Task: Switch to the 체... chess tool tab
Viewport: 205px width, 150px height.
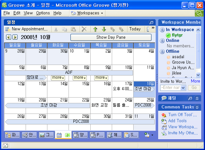Action: point(114,135)
